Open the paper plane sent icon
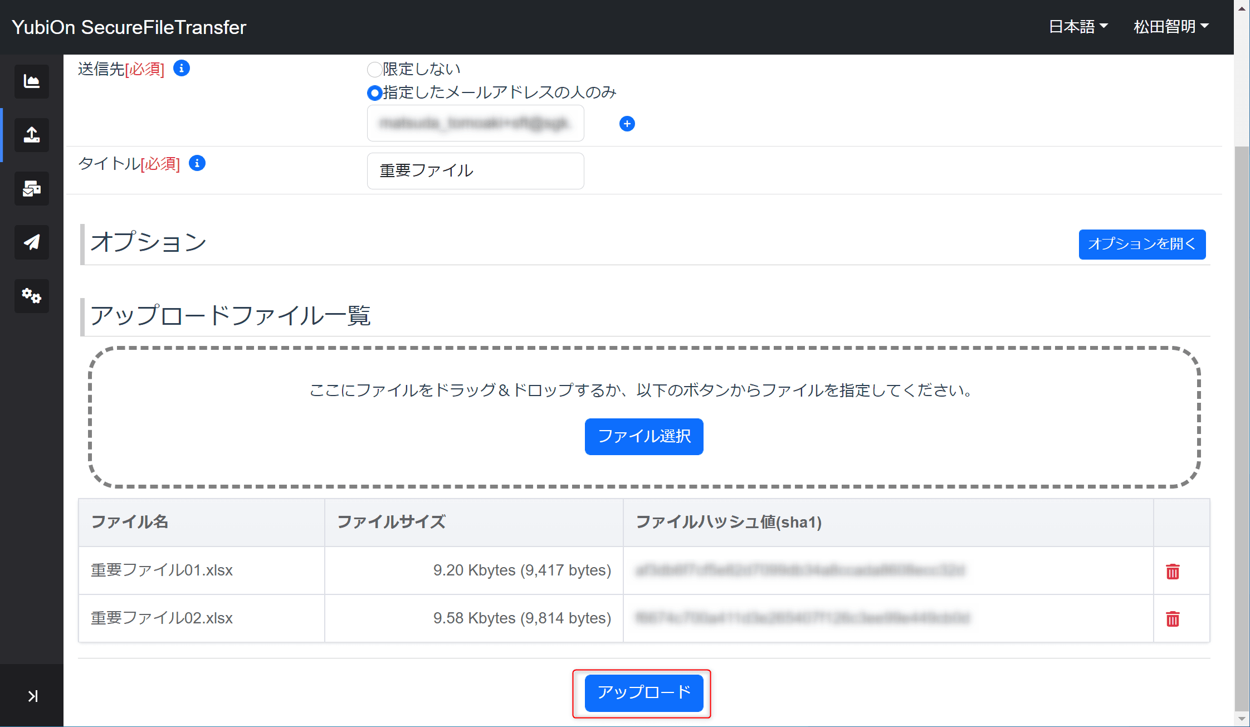The height and width of the screenshot is (727, 1250). pyautogui.click(x=32, y=242)
